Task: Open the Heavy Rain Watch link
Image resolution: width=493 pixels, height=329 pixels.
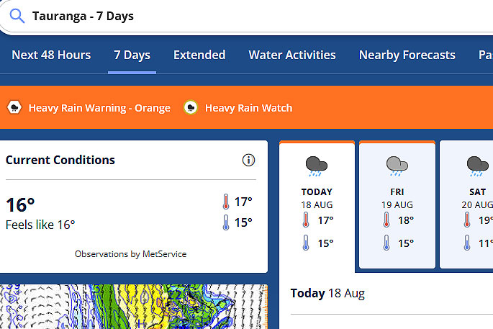Action: (x=249, y=108)
